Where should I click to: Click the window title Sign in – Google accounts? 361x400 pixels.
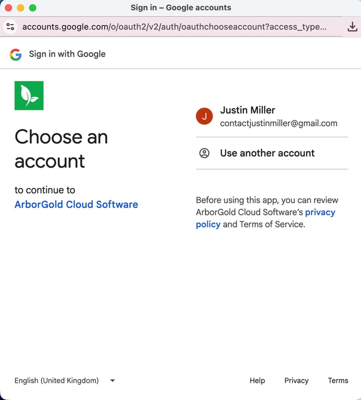tap(181, 8)
